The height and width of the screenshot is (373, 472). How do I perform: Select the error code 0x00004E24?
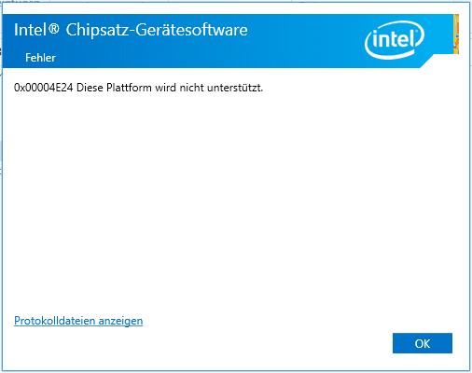44,88
